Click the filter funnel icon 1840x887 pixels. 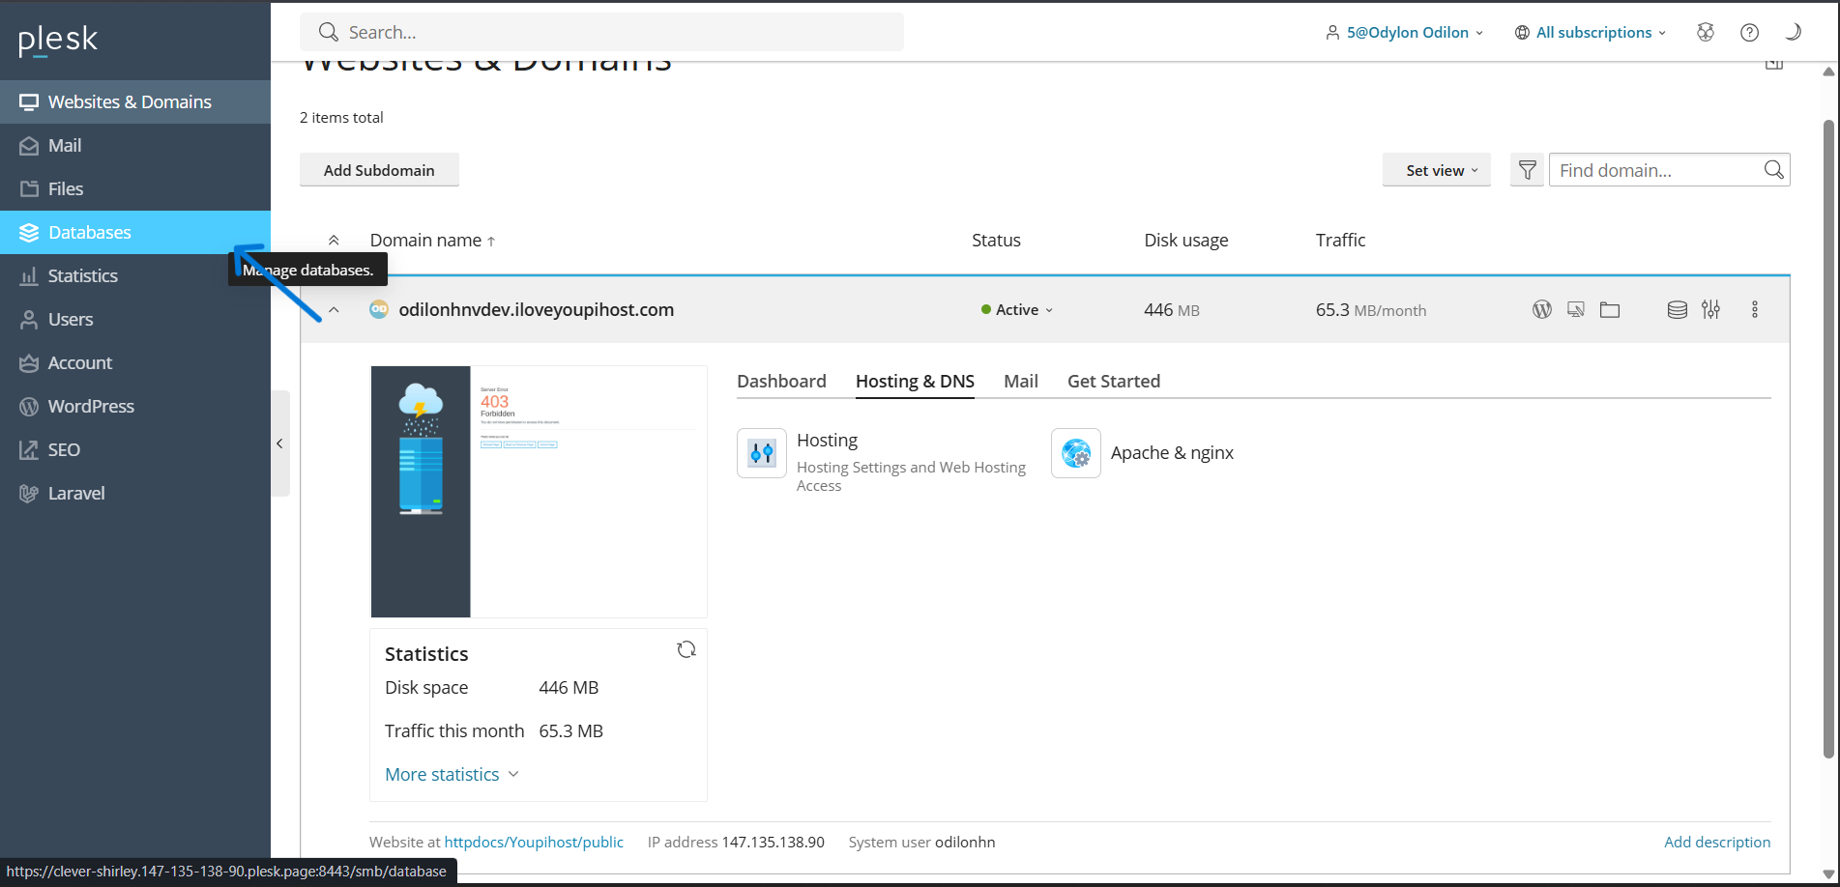[1528, 170]
